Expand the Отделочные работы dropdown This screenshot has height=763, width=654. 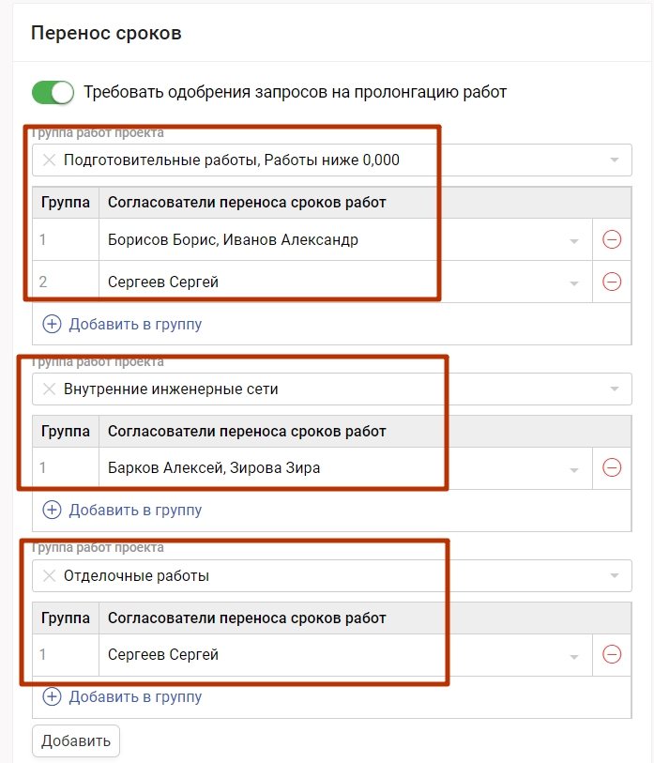coord(615,575)
